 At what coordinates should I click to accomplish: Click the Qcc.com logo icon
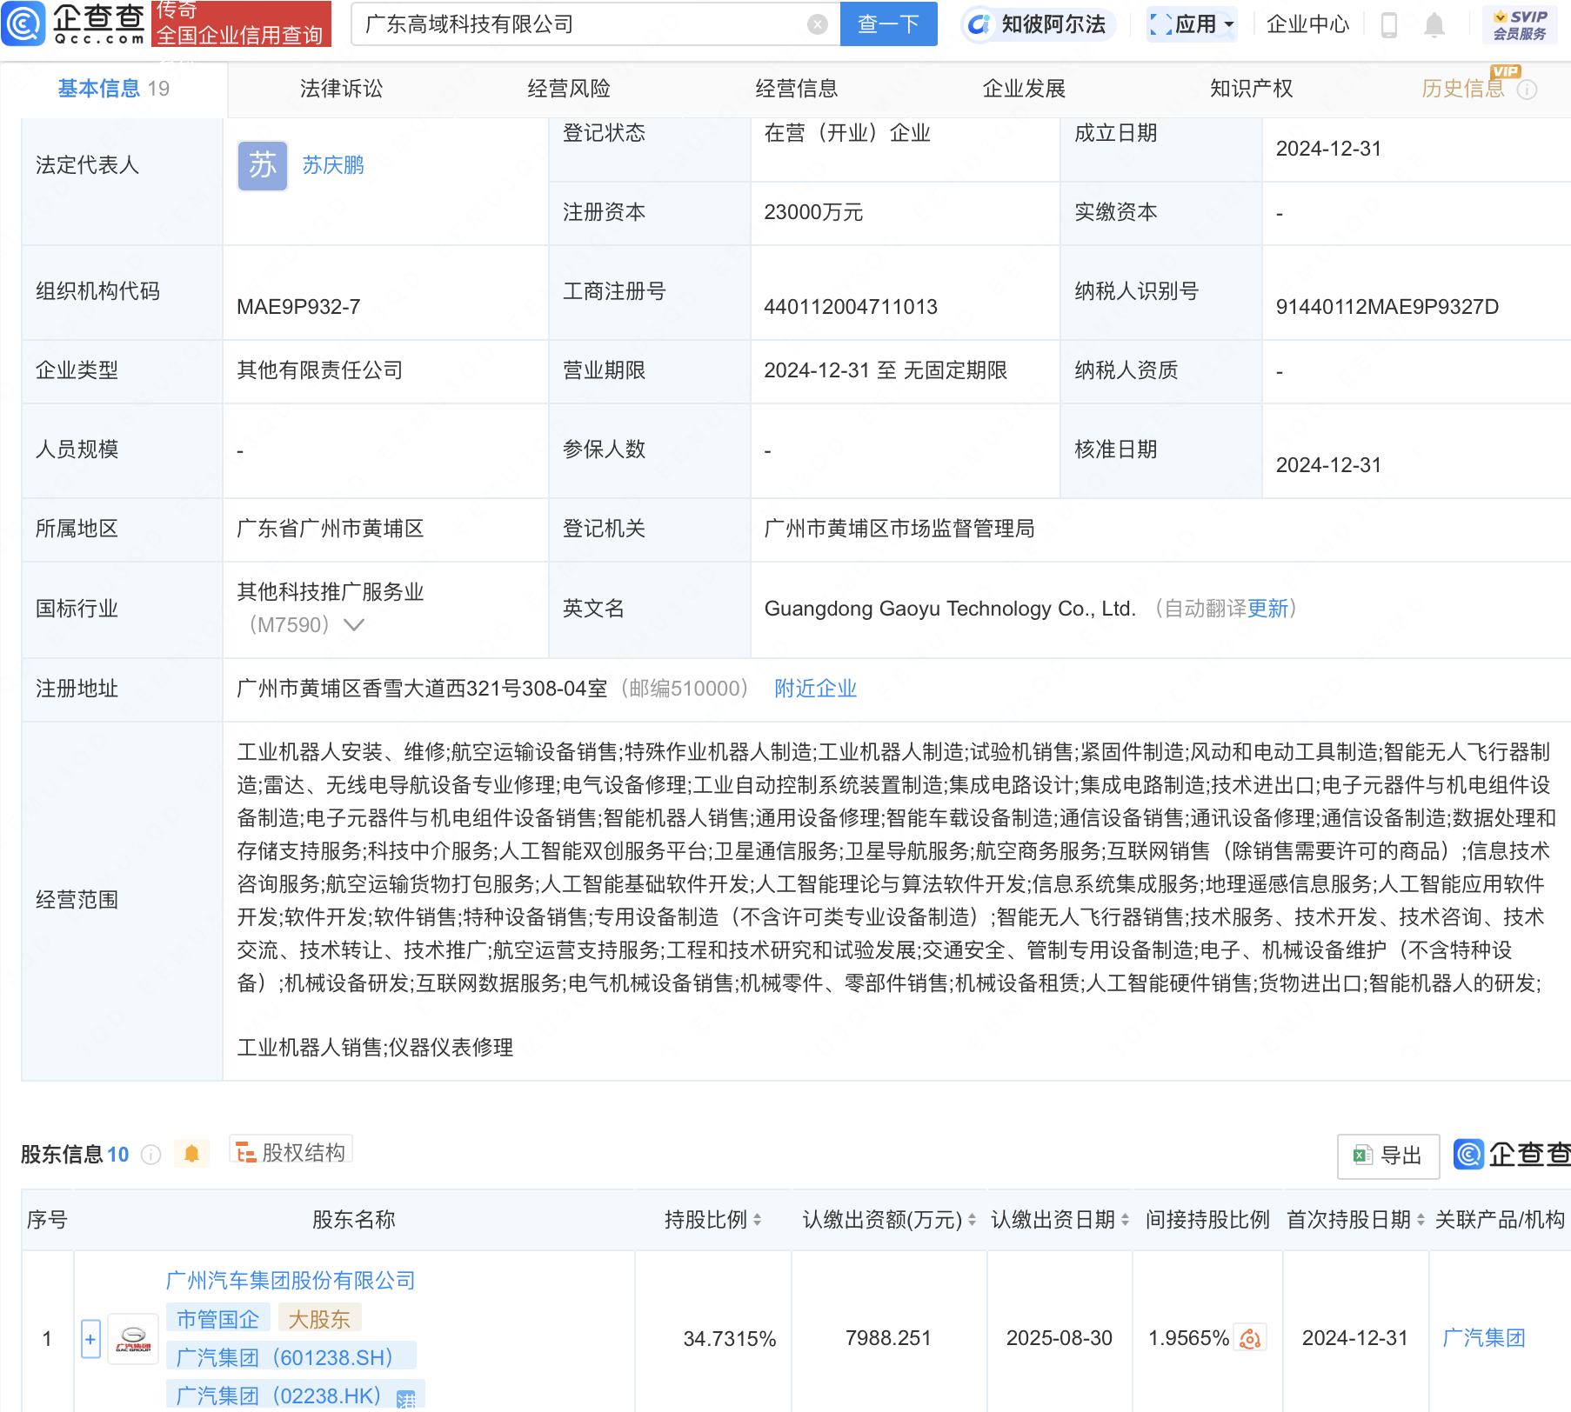pos(23,23)
